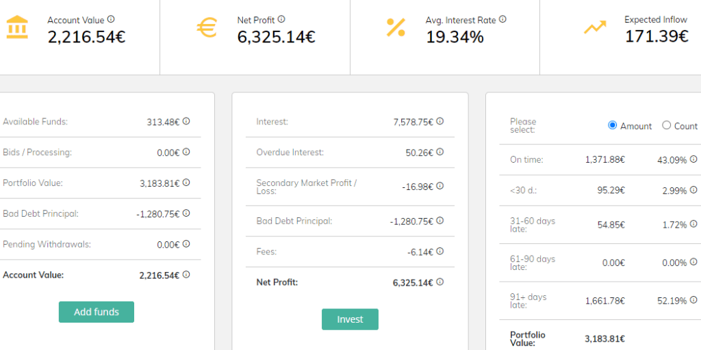Click info icon for Overdue Interest row

[x=440, y=152]
